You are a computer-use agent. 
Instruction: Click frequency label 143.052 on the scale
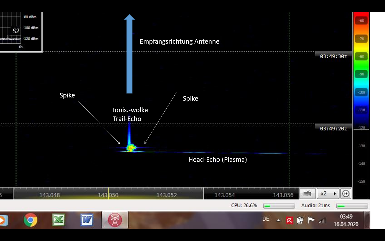point(167,195)
